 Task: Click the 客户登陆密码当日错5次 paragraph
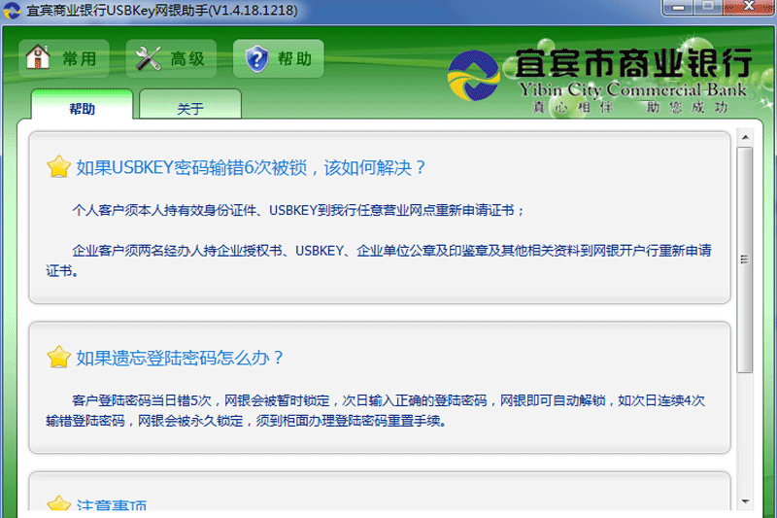(x=376, y=410)
